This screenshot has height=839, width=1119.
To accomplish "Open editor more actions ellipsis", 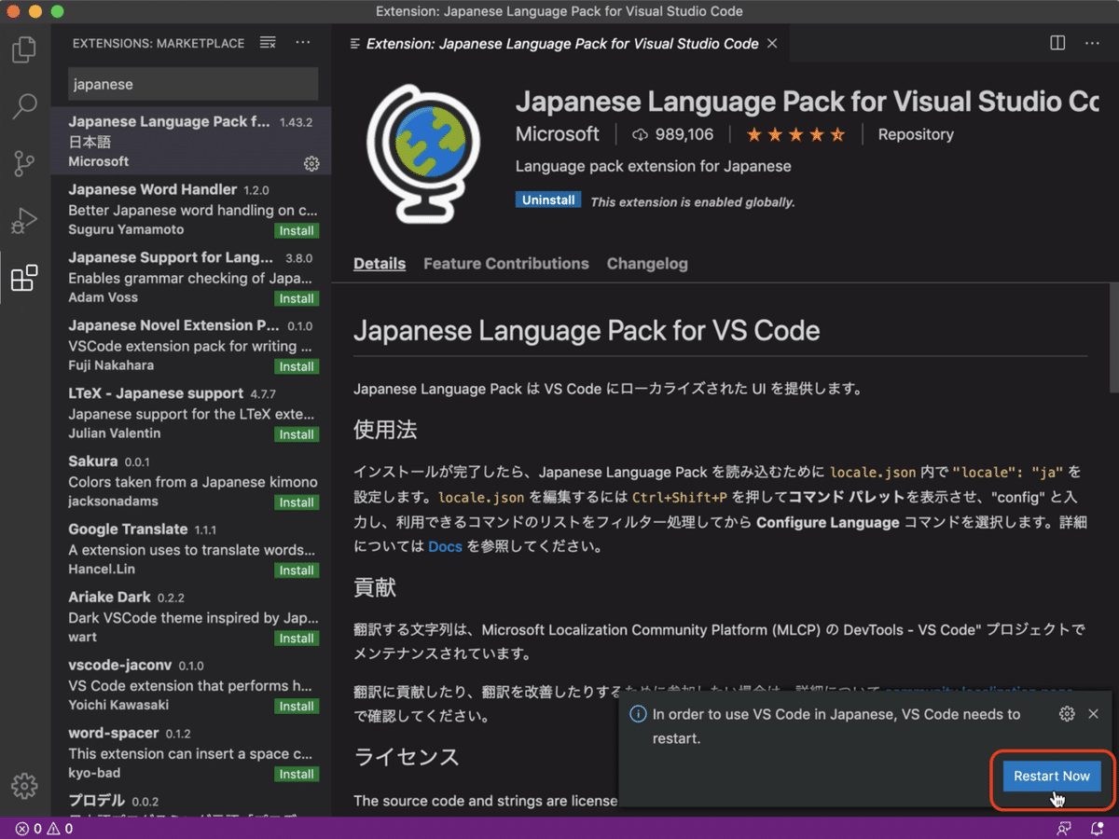I will point(1092,43).
